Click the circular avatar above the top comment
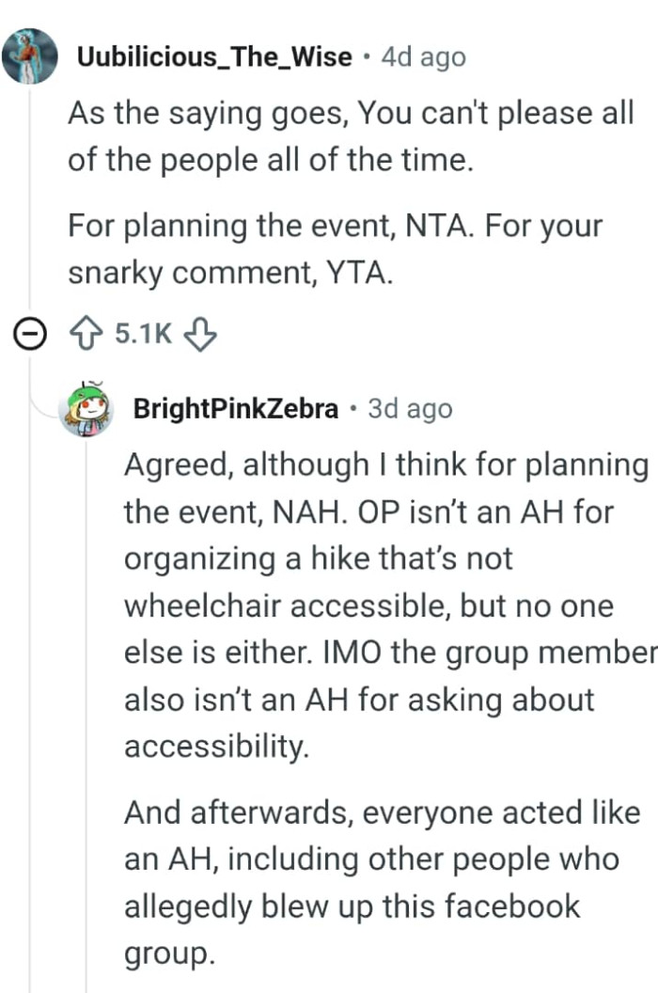658x993 pixels. (x=30, y=56)
